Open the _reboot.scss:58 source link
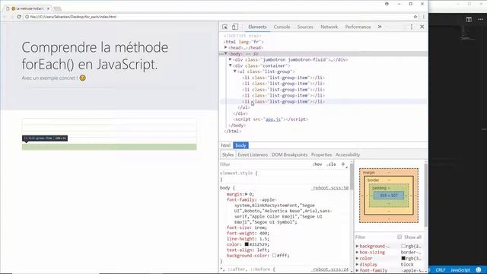The width and height of the screenshot is (487, 274). pos(330,188)
